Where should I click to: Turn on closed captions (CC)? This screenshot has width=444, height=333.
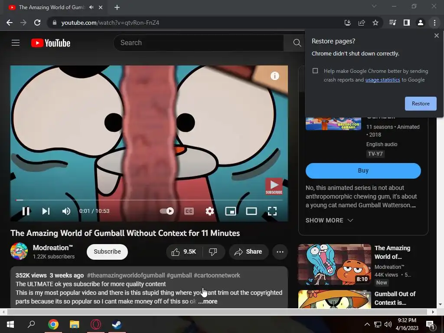pos(189,211)
